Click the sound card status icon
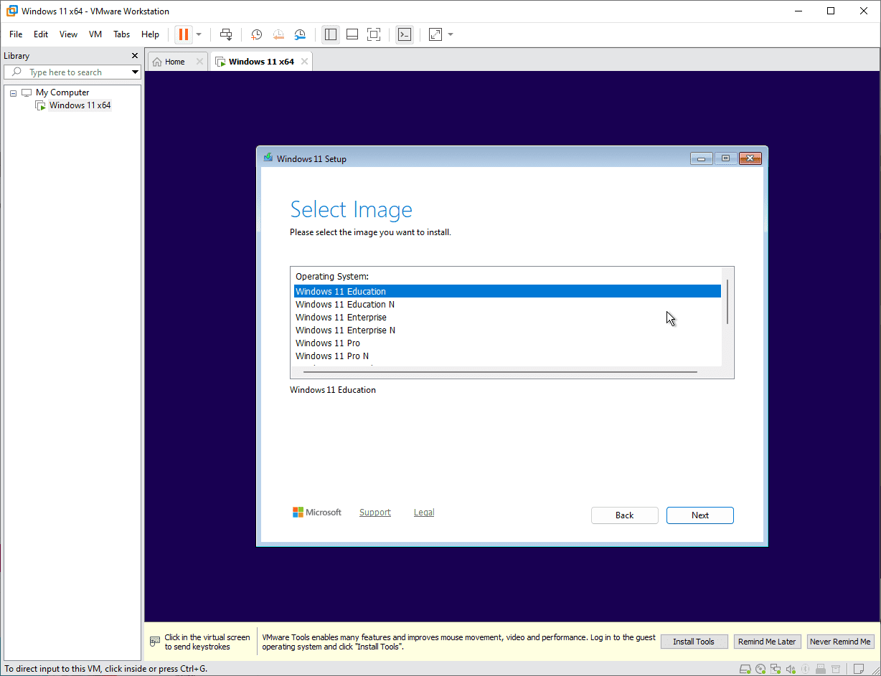The height and width of the screenshot is (676, 881). [x=791, y=669]
